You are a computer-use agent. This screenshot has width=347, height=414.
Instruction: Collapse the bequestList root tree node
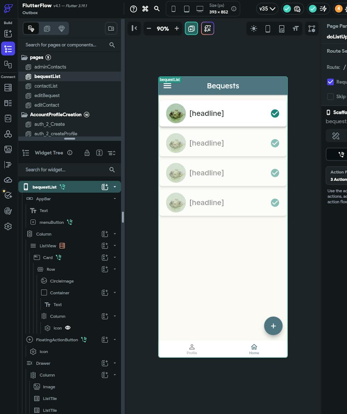[115, 187]
